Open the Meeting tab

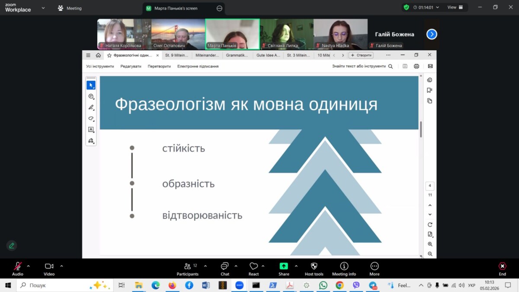point(70,8)
